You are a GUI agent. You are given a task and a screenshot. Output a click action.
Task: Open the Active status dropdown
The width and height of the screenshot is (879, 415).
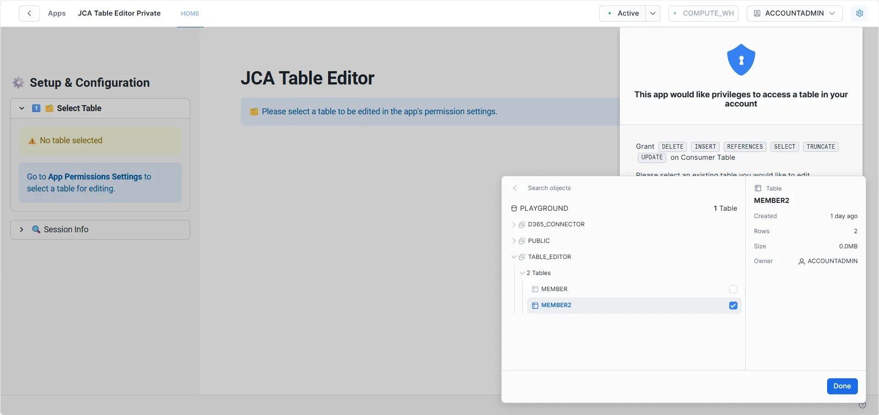(x=653, y=13)
